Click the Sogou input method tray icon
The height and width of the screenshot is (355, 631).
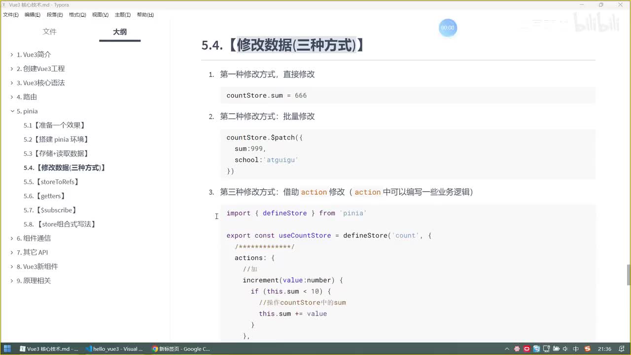(587, 349)
